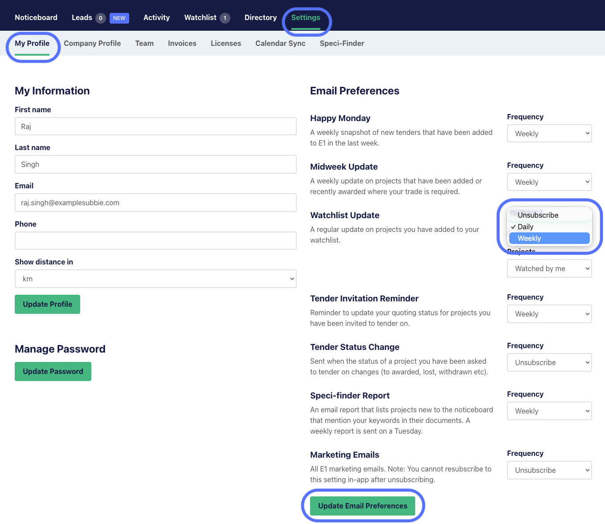This screenshot has height=524, width=605.
Task: Go to the Noticeboard page
Action: point(36,18)
